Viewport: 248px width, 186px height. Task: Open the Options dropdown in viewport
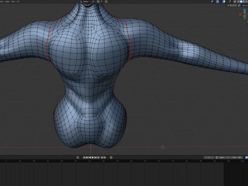[245, 5]
